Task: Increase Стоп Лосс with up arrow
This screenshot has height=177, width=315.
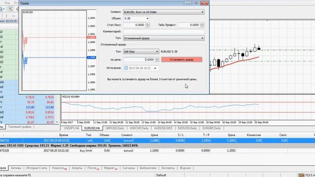Action: click(147, 24)
